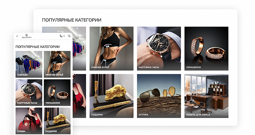Click the Мебель для офиса label text

pyautogui.click(x=198, y=115)
